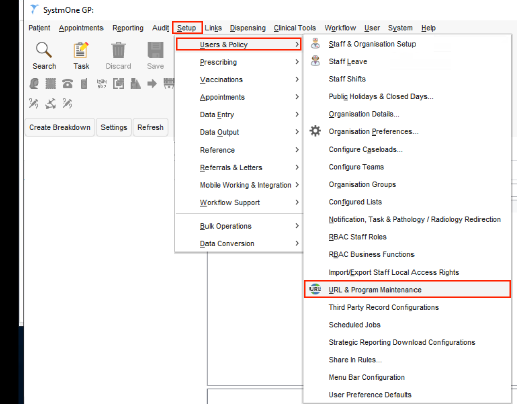Open the Audit menu
The image size is (517, 404).
coord(161,28)
